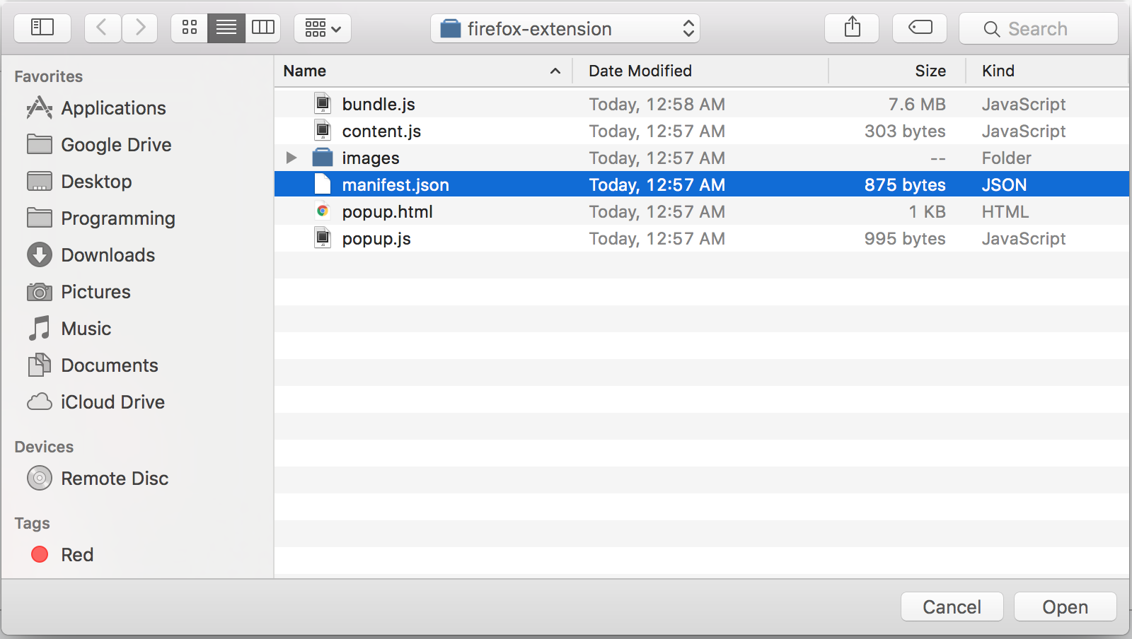Click the Documents sidebar icon
1132x639 pixels.
[x=40, y=365]
